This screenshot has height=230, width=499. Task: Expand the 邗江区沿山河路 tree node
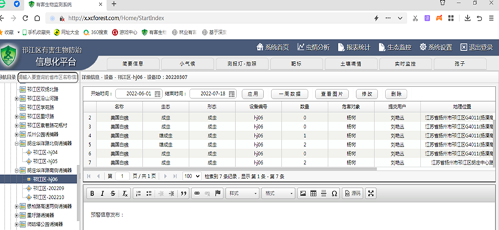pyautogui.click(x=17, y=99)
